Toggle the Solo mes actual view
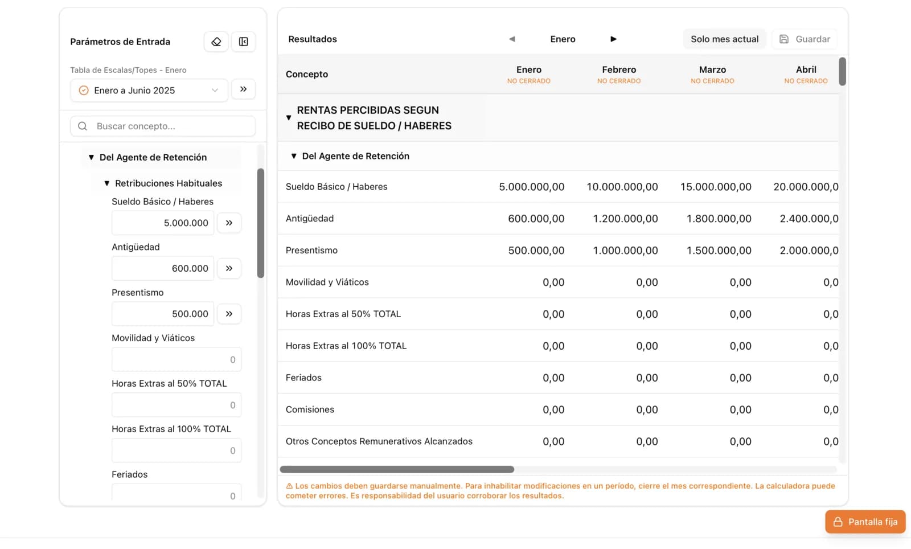 (724, 39)
